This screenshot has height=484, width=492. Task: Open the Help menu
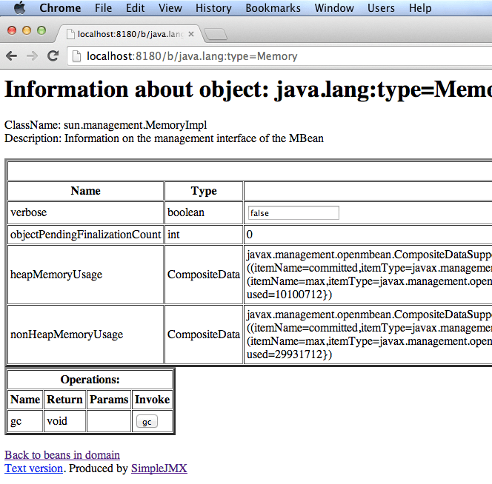pos(420,8)
